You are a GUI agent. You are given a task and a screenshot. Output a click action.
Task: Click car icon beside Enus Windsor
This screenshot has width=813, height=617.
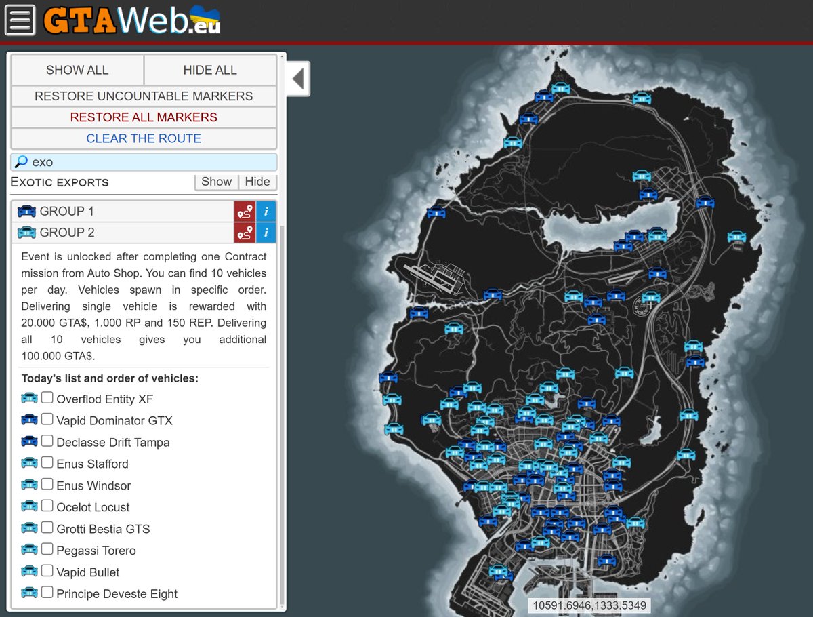pyautogui.click(x=30, y=485)
